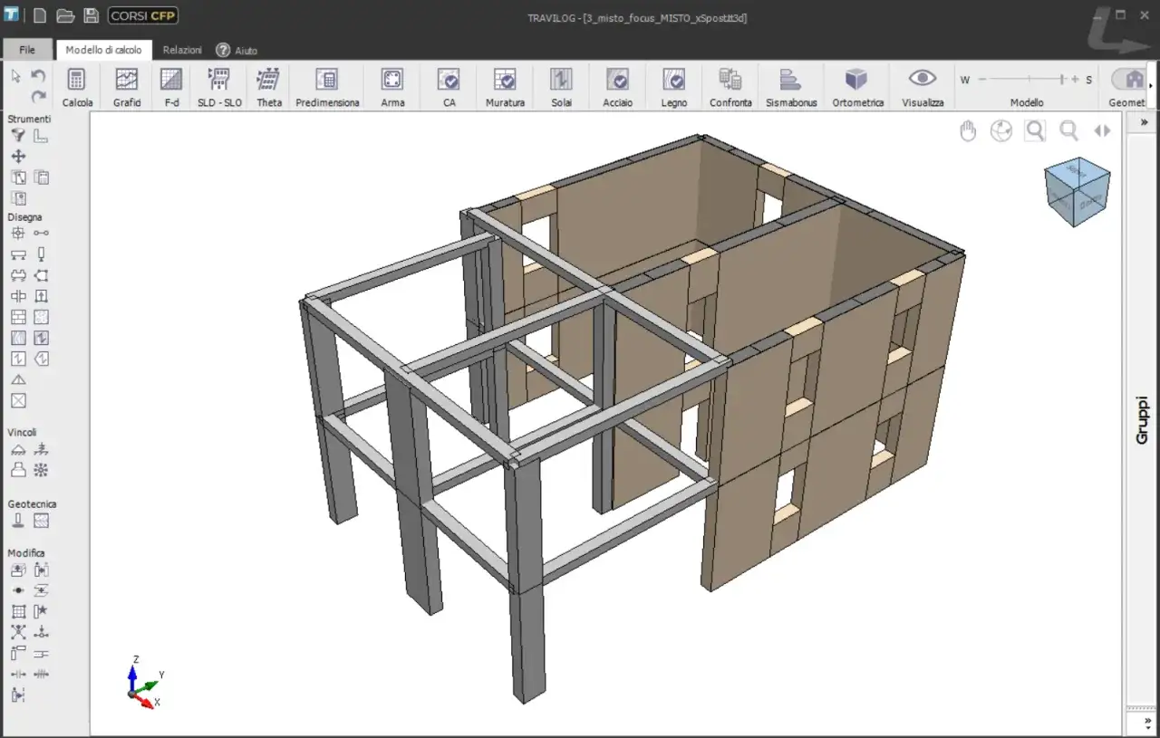Launch the Predimensiona tool
The height and width of the screenshot is (738, 1160).
tap(327, 88)
